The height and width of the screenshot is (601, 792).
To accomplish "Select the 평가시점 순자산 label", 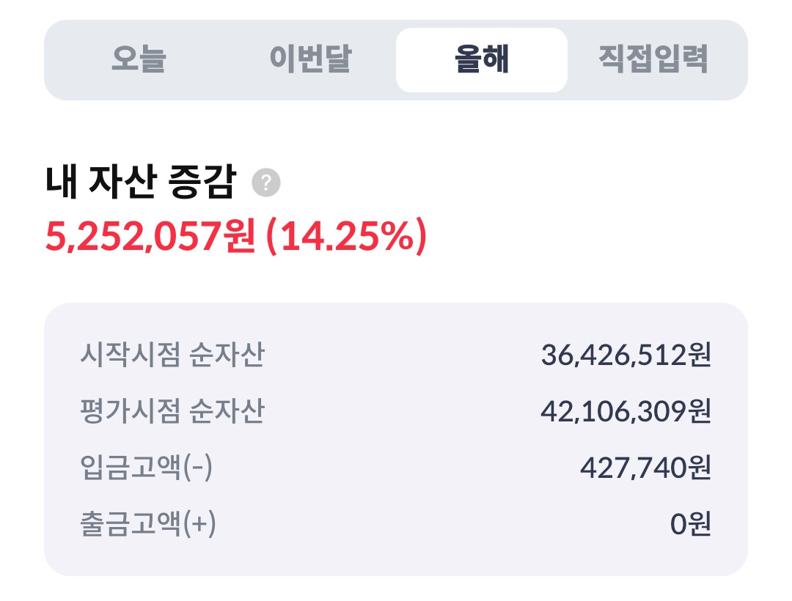I will coord(172,412).
